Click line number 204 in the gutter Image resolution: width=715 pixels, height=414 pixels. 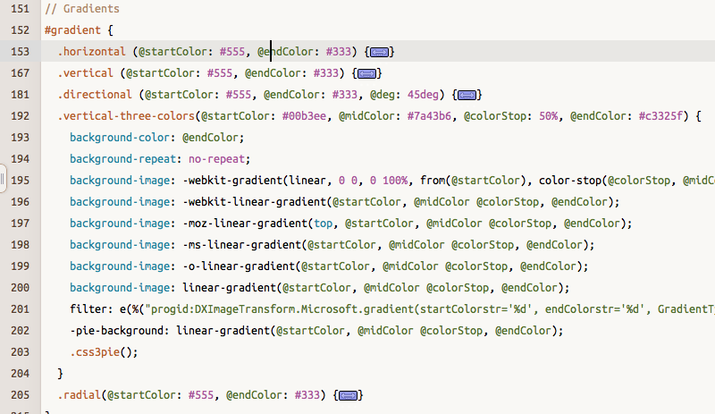click(20, 373)
